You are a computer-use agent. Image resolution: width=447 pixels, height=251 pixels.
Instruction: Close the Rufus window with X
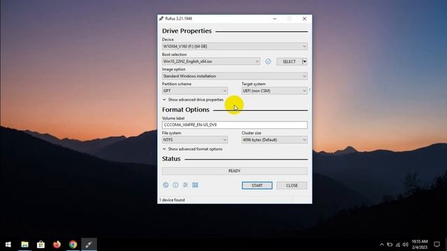(305, 19)
